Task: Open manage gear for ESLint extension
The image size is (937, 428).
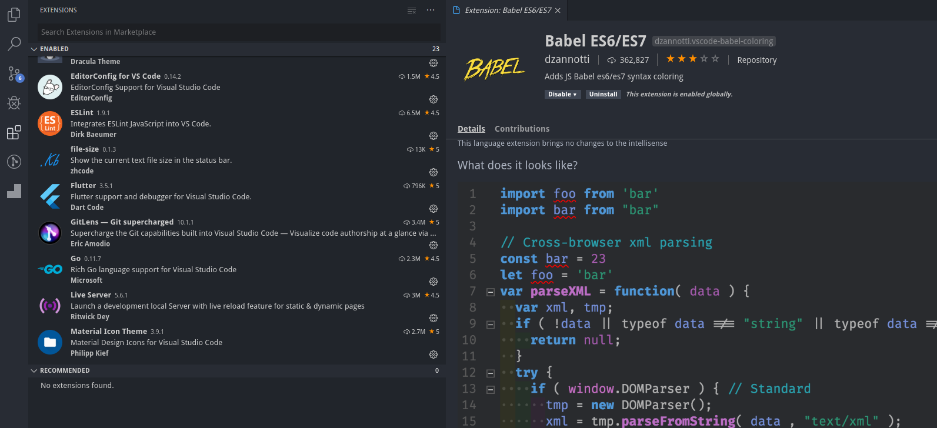Action: [x=434, y=136]
